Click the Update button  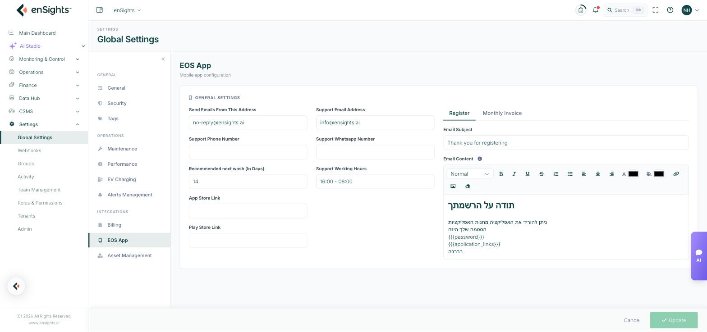coord(674,320)
